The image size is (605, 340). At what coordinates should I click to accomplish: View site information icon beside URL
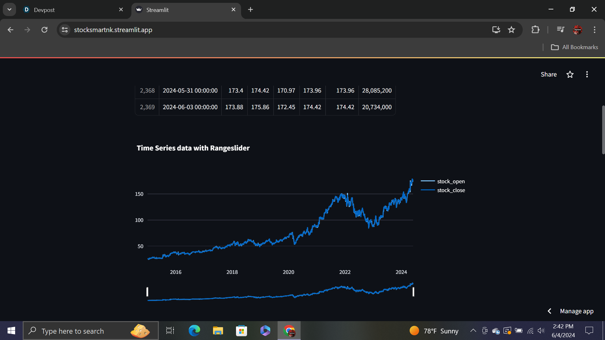coord(65,30)
